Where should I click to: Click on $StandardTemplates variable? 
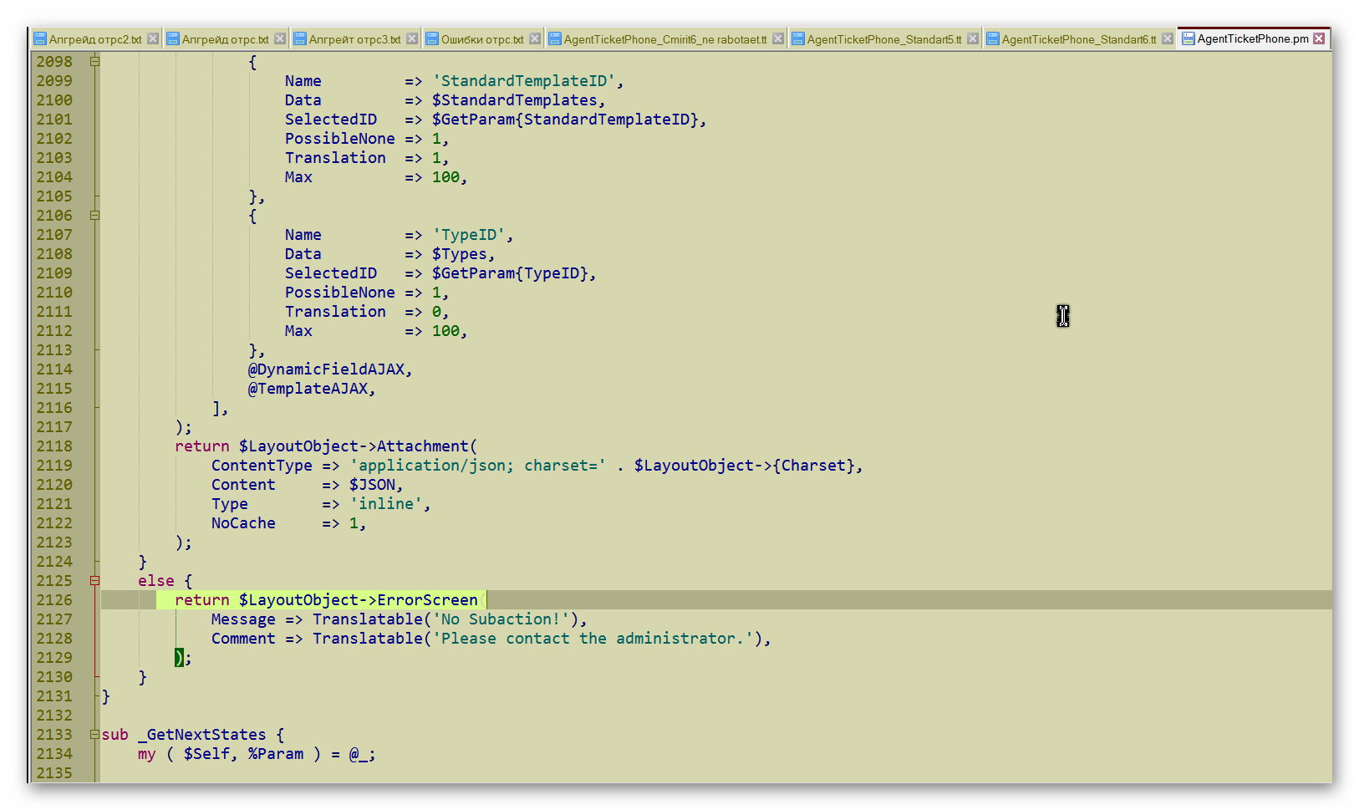pos(515,99)
